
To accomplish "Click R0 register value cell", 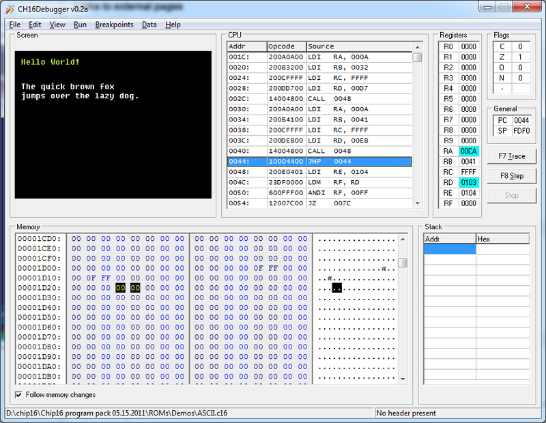I will pos(469,46).
